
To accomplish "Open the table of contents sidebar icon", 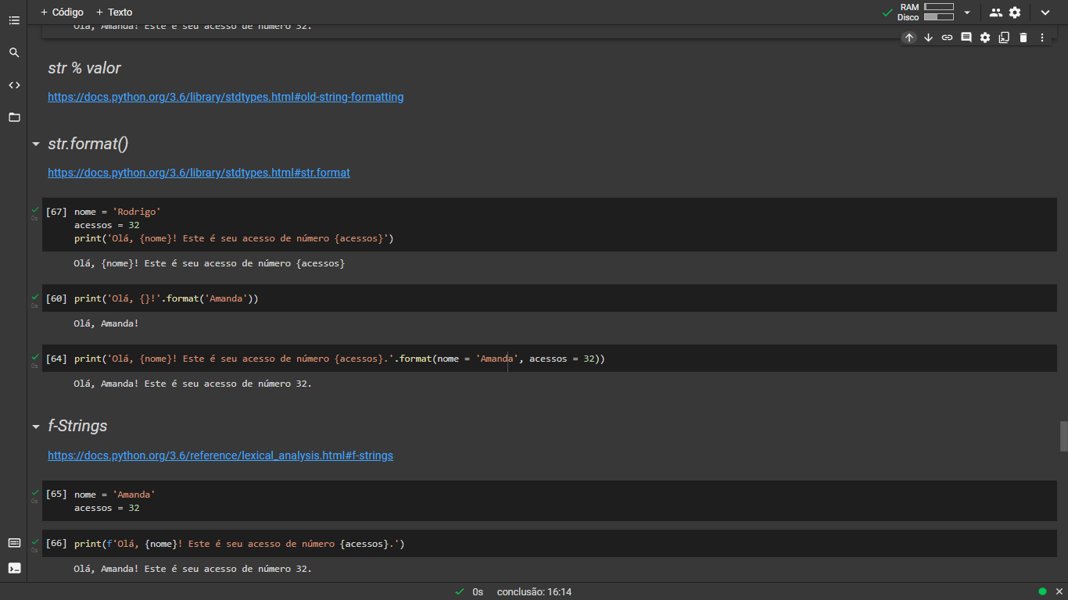I will (x=14, y=20).
